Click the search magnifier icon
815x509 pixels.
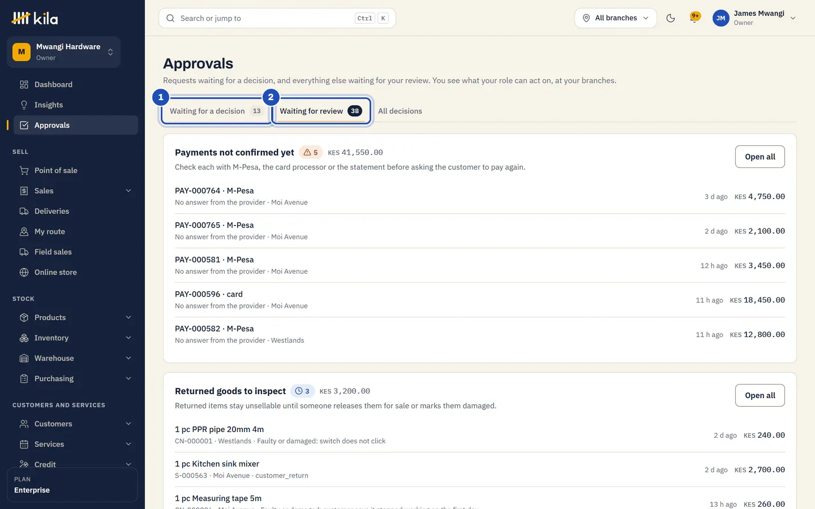coord(170,18)
